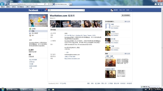Click the +886-2-2758-3838 phone number
163x91 pixels.
(70, 57)
